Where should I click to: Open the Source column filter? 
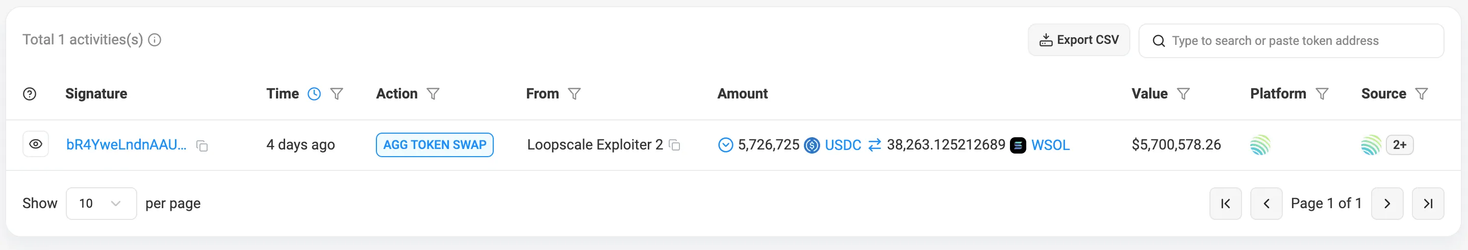[1422, 94]
